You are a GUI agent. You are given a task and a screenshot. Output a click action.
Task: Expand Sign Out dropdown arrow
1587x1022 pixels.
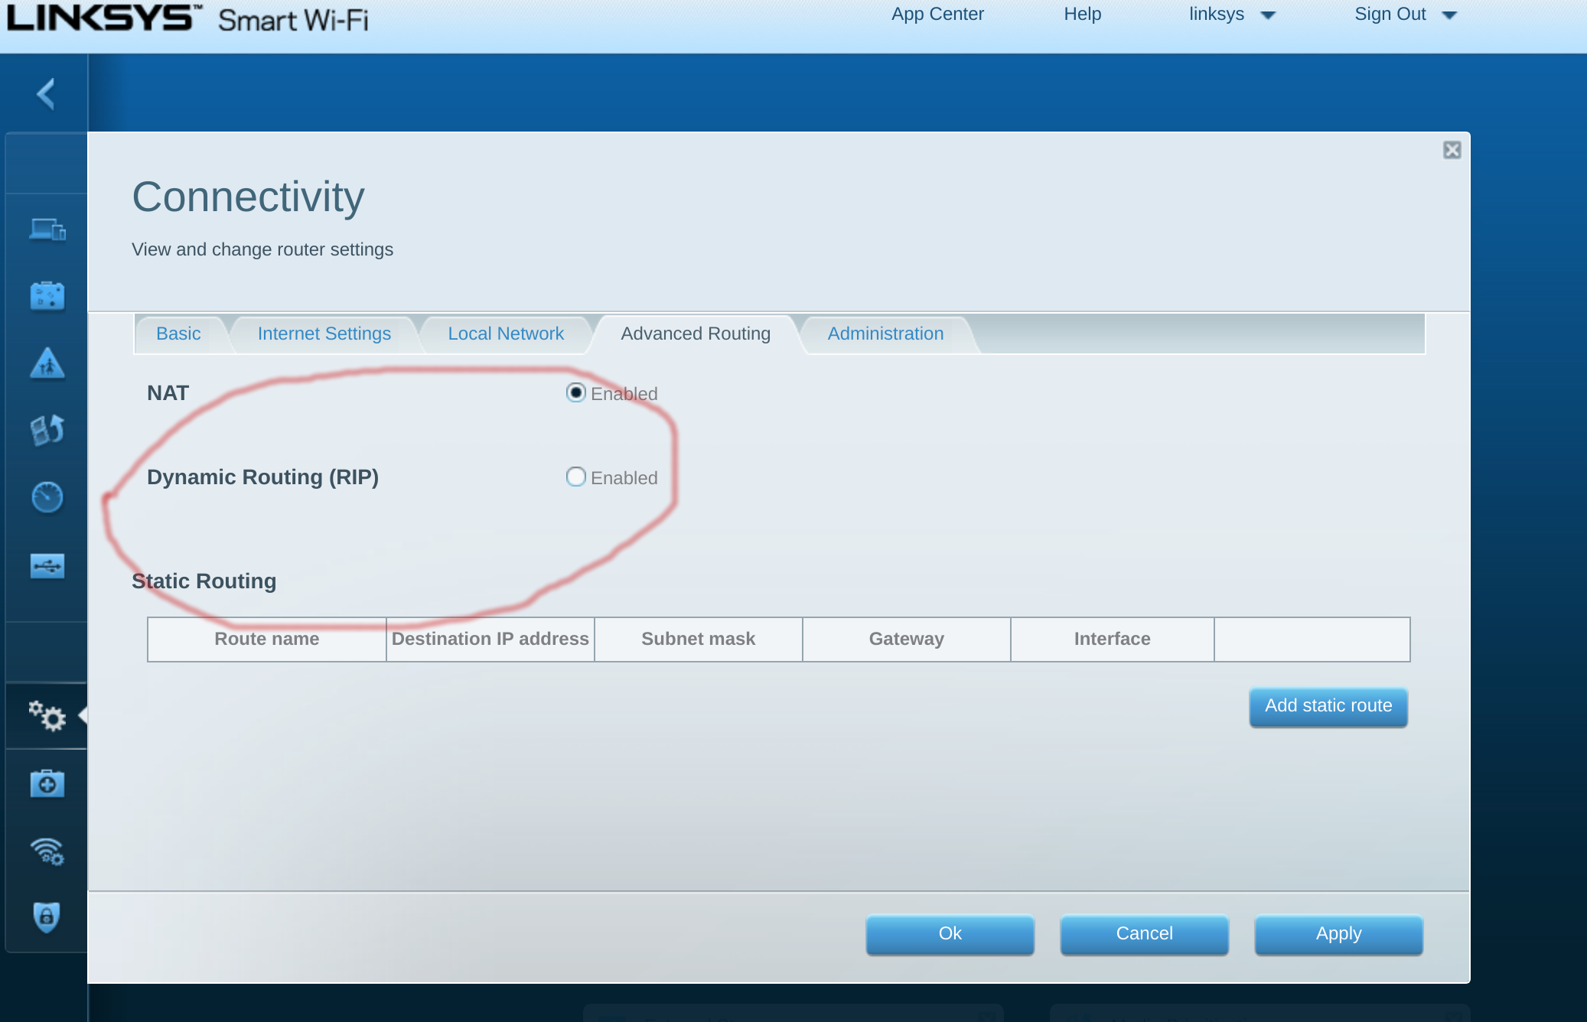tap(1449, 15)
